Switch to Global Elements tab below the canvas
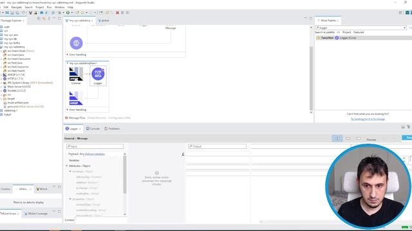The image size is (412, 231). click(x=97, y=118)
